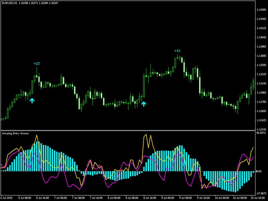
Task: Click the Amusing Entry Arrows indicator label
Action: tap(15, 133)
